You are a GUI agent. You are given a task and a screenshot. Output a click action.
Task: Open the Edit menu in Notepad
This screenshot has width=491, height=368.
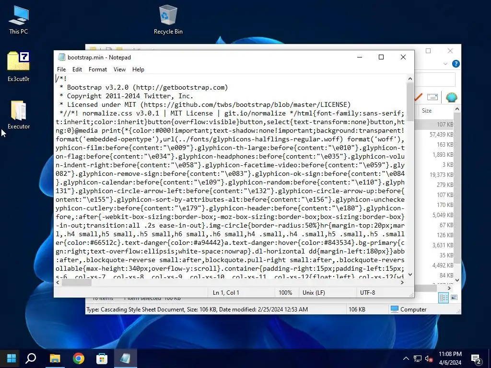(x=77, y=69)
